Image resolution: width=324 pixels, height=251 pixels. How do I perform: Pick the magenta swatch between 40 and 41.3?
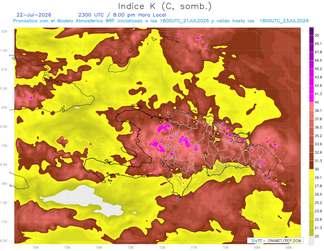(311, 98)
